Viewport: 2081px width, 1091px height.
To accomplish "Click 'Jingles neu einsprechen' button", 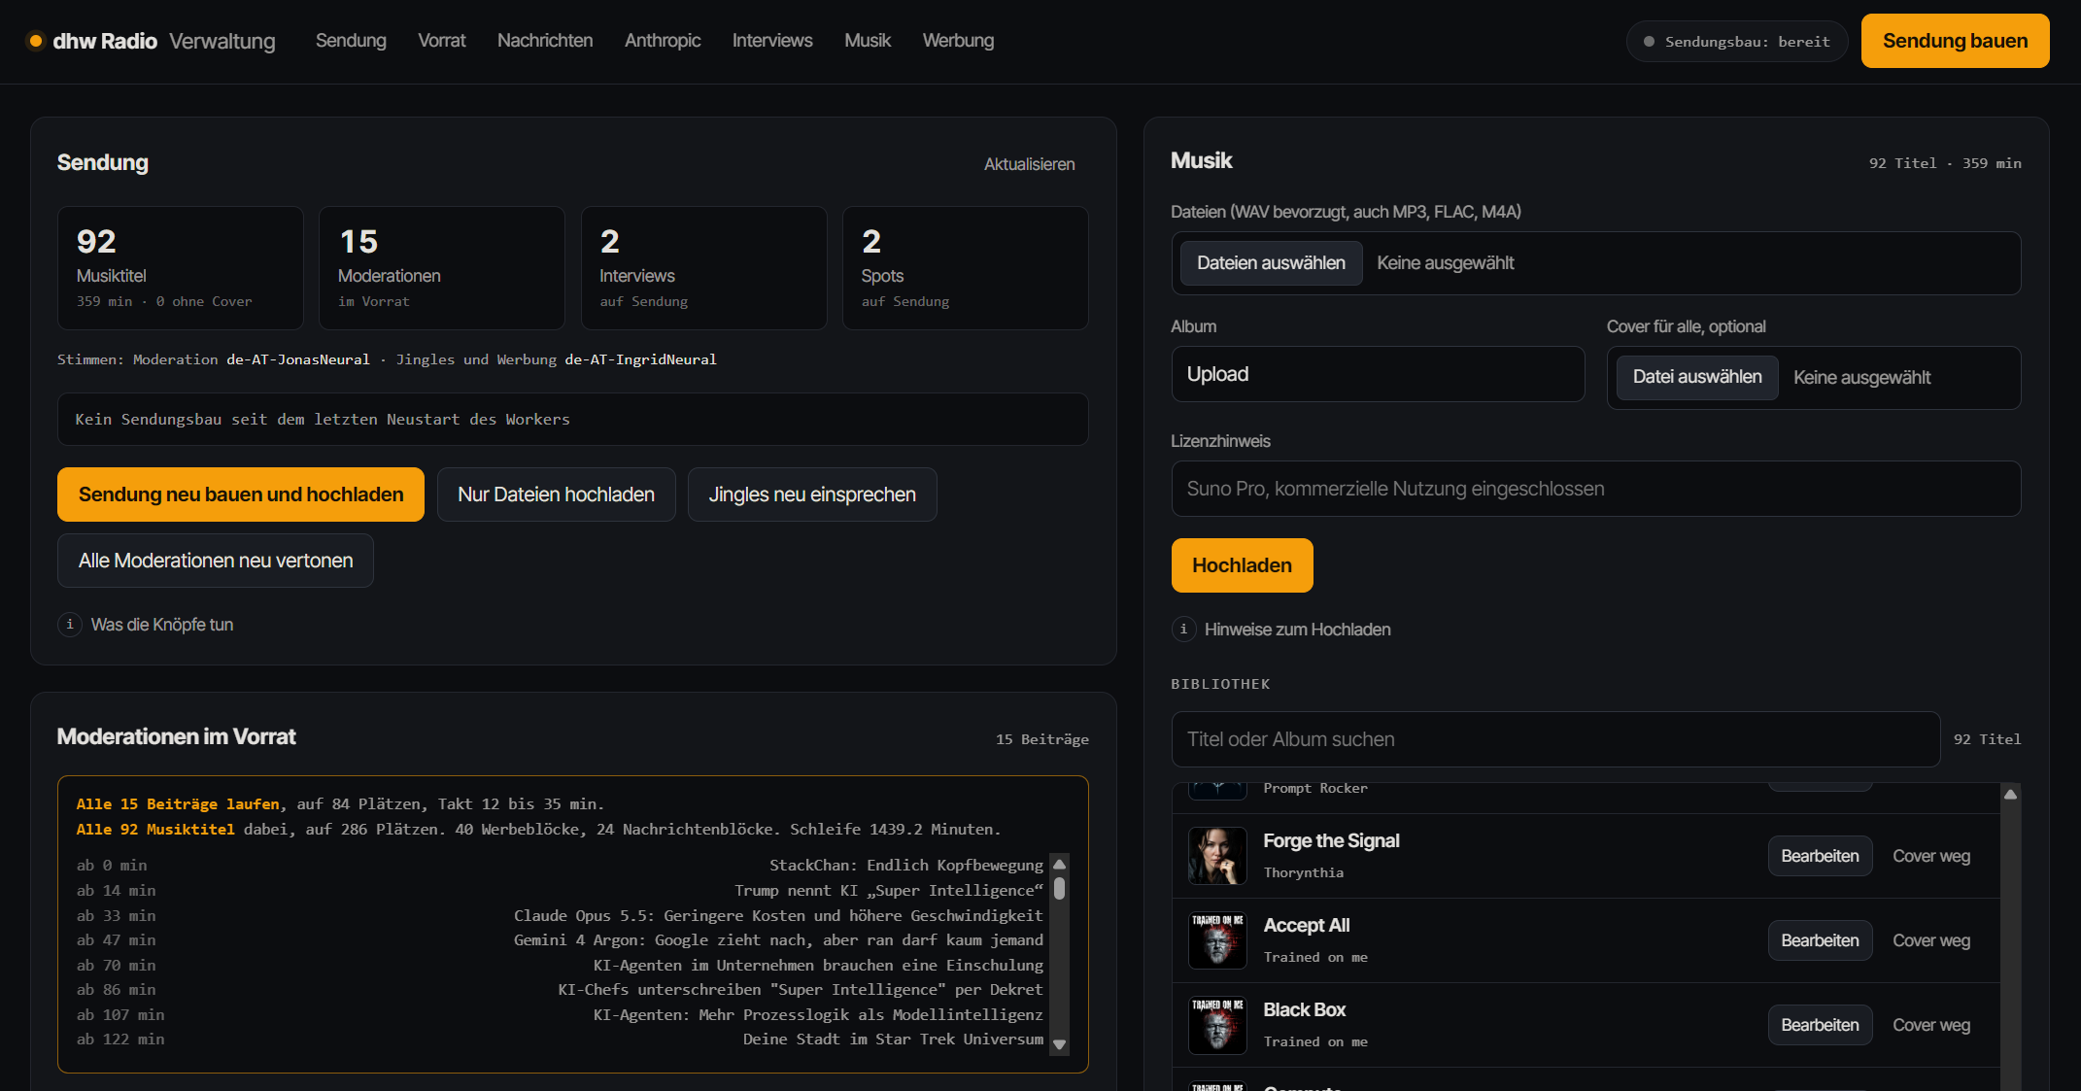I will (x=812, y=494).
